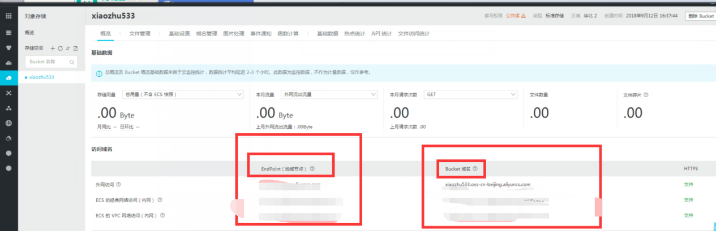Click help icon next to ECS 的经典网络访问

tap(160, 200)
